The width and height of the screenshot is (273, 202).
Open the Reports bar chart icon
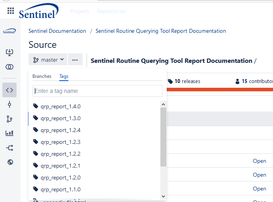point(9,133)
